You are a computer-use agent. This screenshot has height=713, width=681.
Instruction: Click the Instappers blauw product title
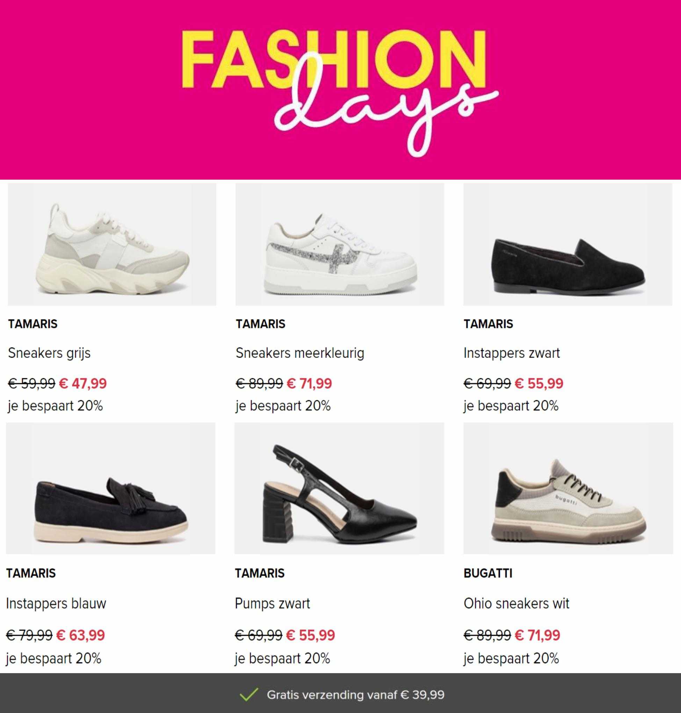coord(56,604)
